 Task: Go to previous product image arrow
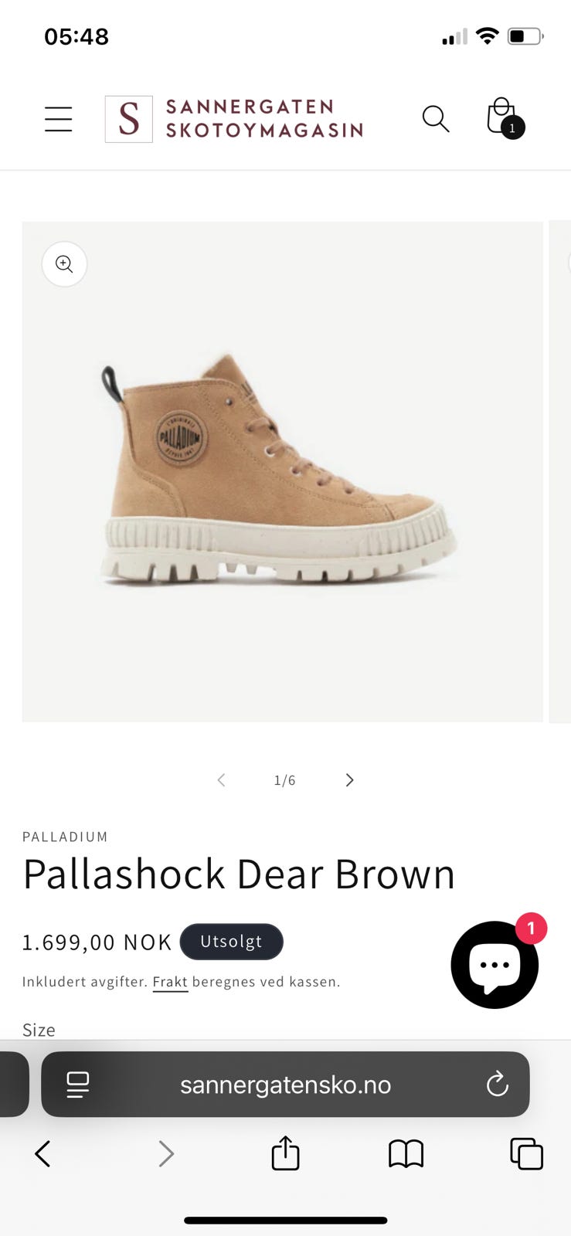pos(221,780)
